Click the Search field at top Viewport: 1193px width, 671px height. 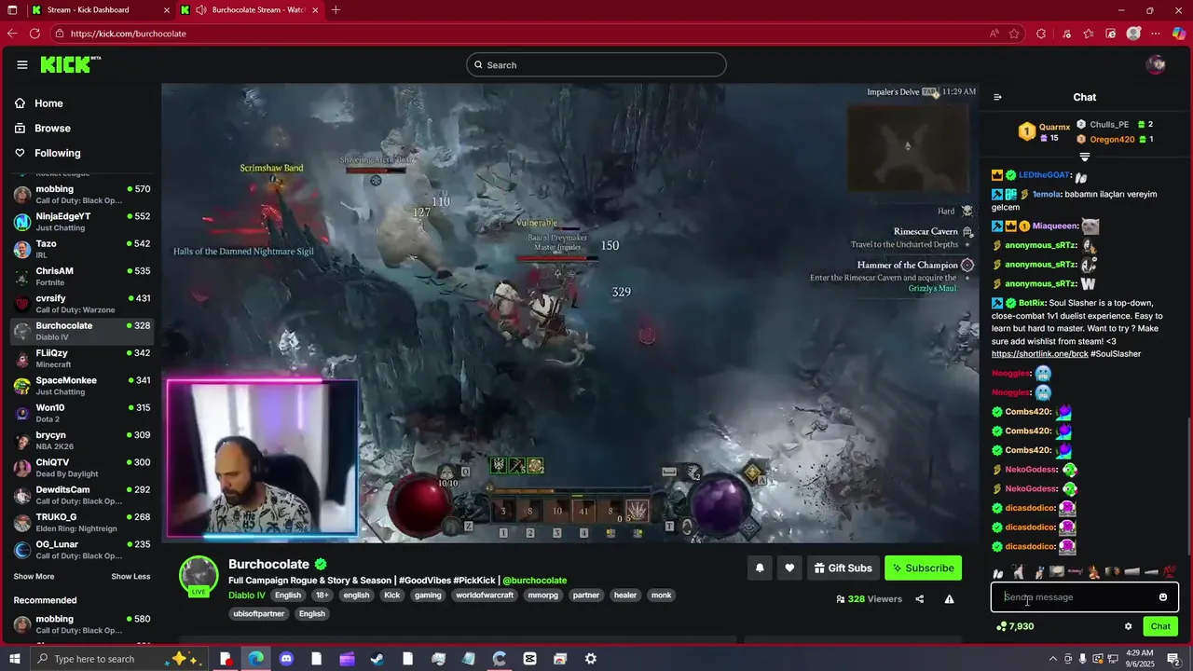click(x=596, y=65)
